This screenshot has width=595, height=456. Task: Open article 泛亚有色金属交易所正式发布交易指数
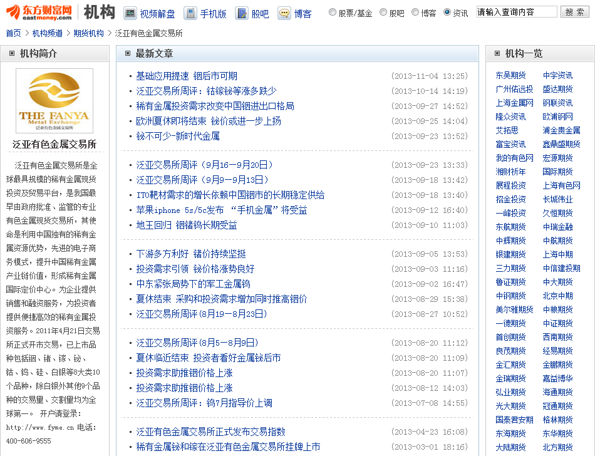pyautogui.click(x=210, y=432)
